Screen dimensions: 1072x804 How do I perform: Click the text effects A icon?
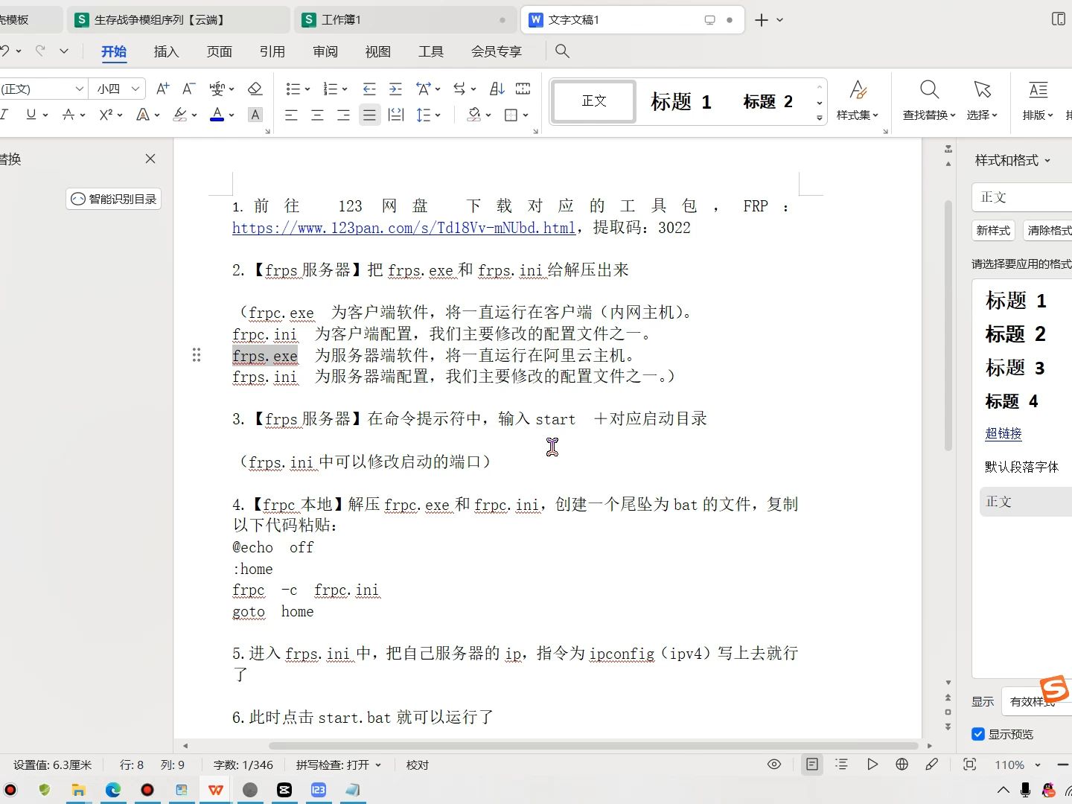click(144, 115)
